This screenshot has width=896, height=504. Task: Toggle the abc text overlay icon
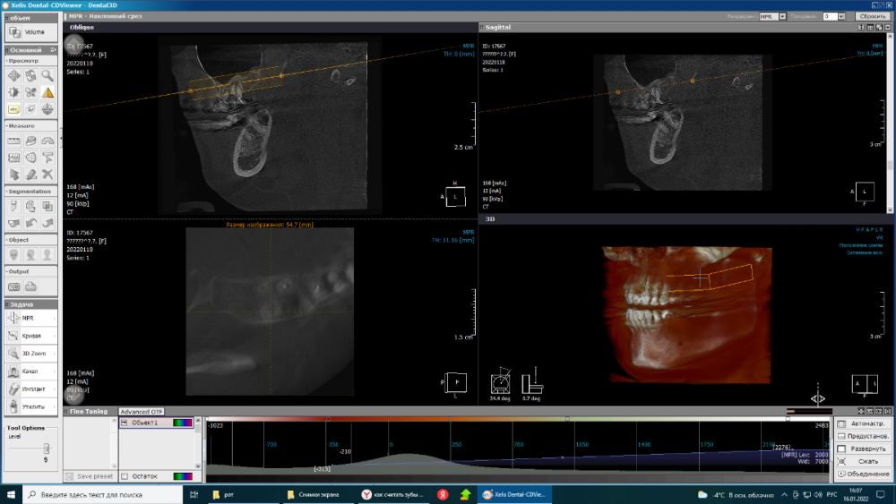coord(14,109)
